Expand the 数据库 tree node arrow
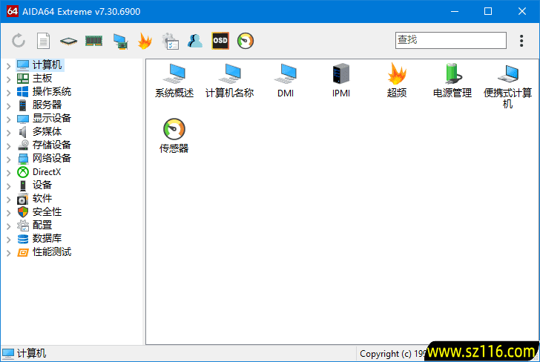The height and width of the screenshot is (362, 540). tap(9, 239)
